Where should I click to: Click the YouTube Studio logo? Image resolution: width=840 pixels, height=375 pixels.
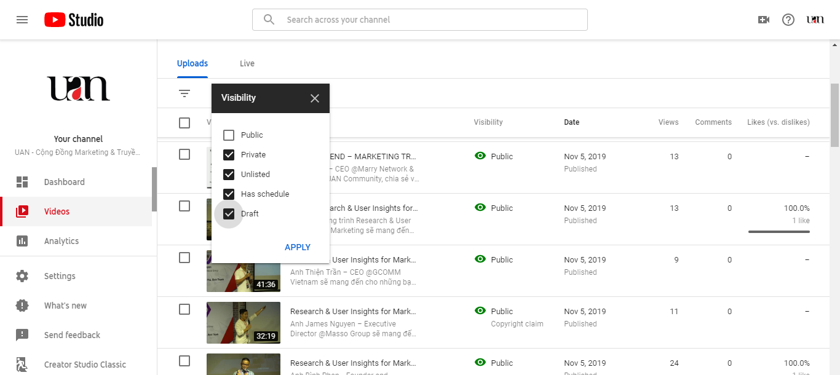pyautogui.click(x=74, y=20)
